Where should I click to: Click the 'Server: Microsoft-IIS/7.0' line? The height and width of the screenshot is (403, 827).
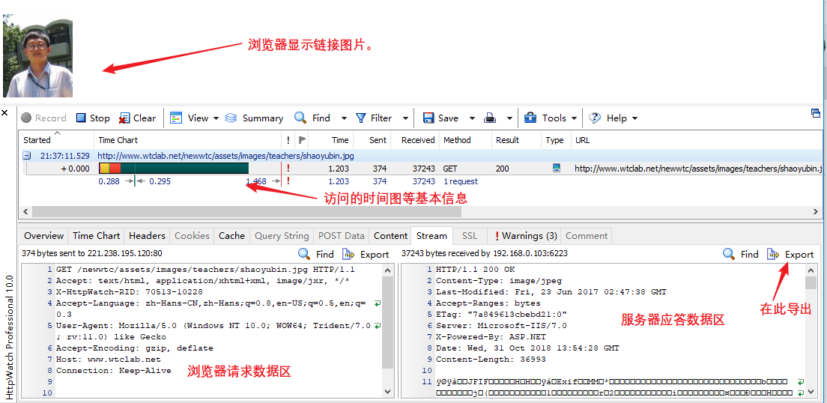(501, 325)
